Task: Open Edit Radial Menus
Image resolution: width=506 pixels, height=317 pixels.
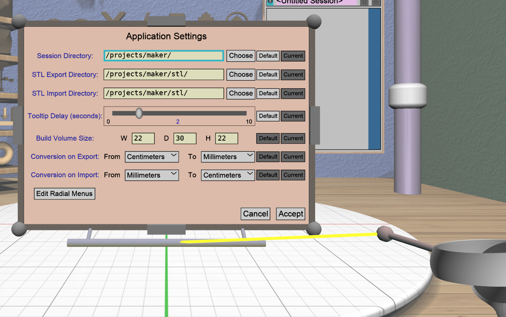Action: [65, 194]
